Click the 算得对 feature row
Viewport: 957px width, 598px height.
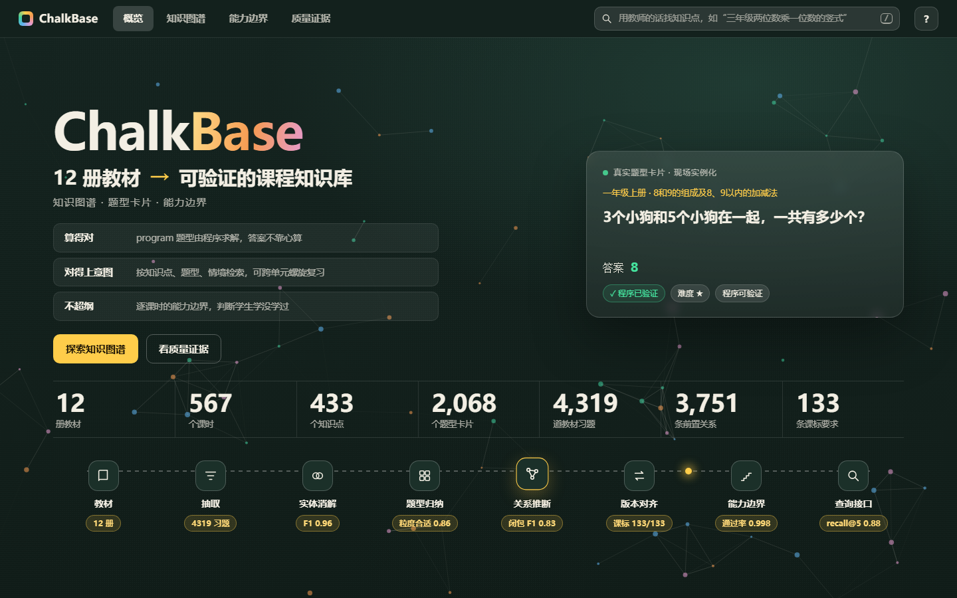[x=246, y=238]
